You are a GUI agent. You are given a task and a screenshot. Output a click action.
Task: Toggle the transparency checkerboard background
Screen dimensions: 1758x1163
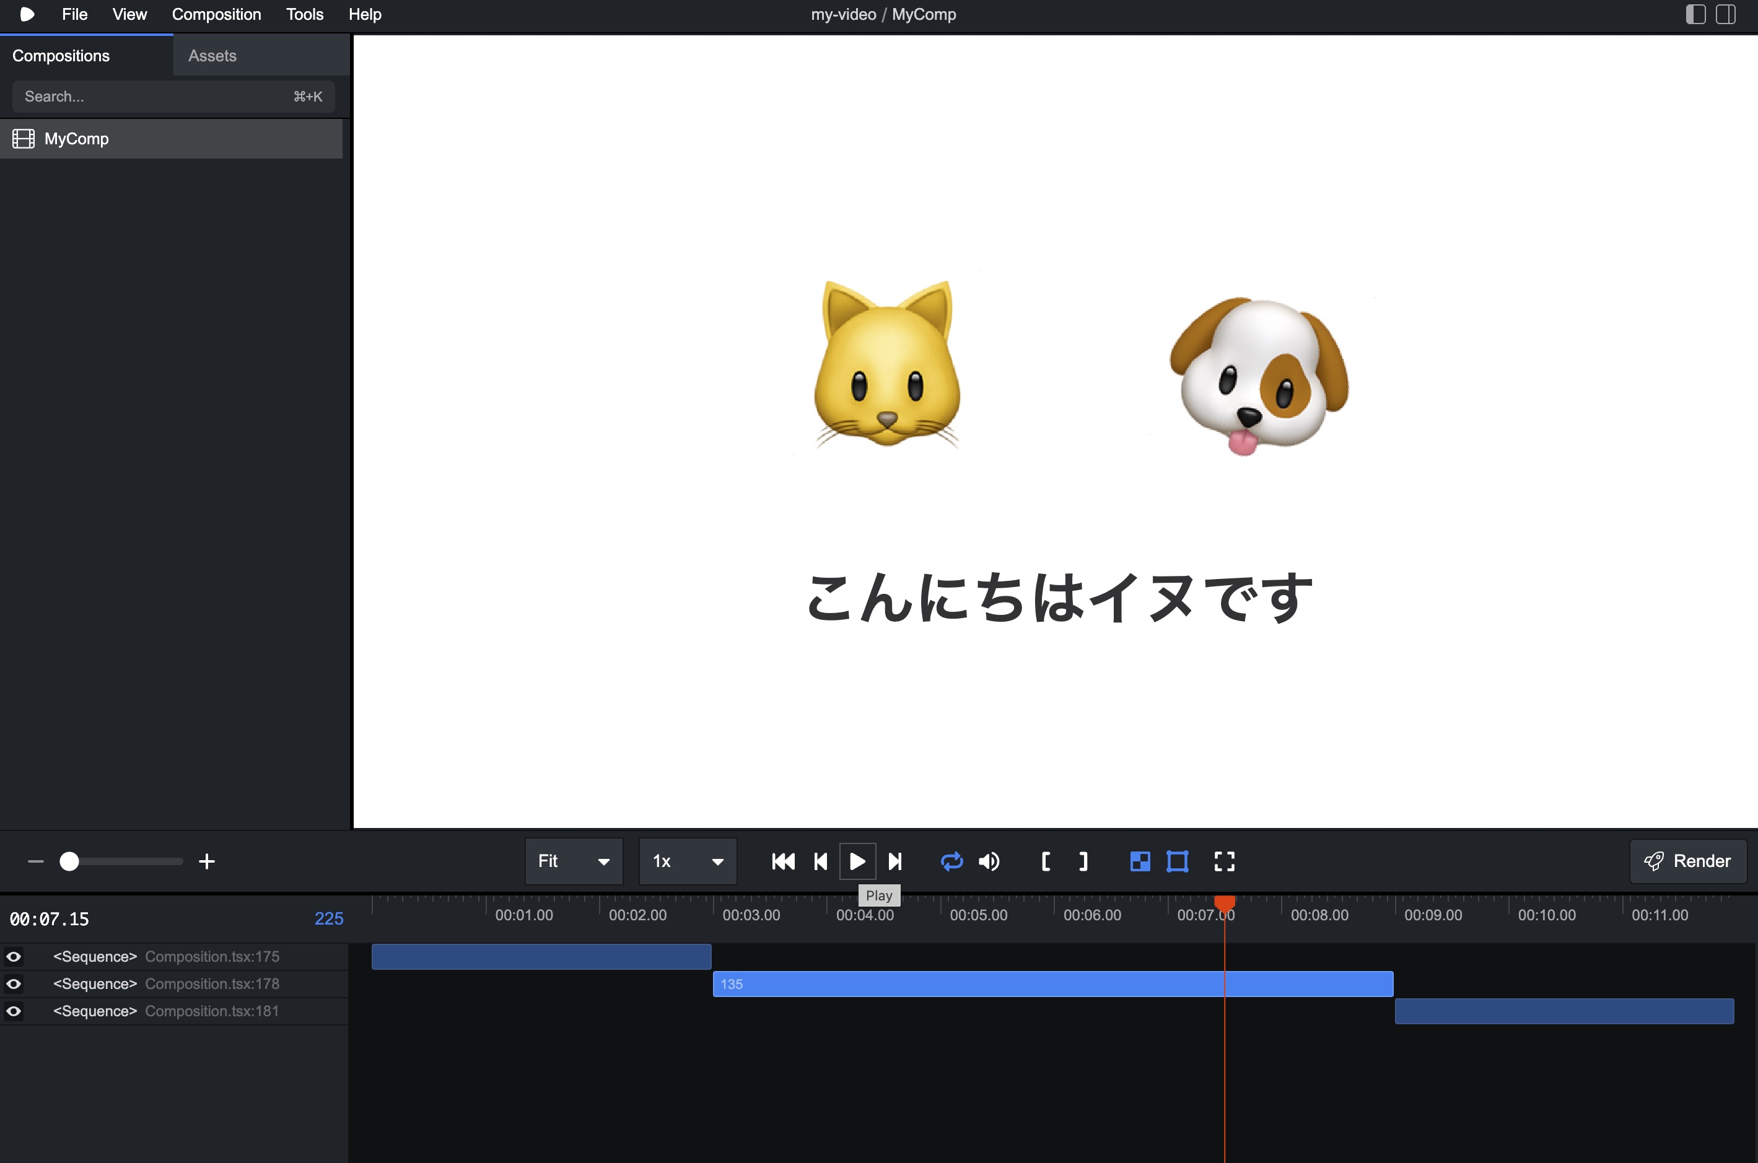click(1140, 861)
